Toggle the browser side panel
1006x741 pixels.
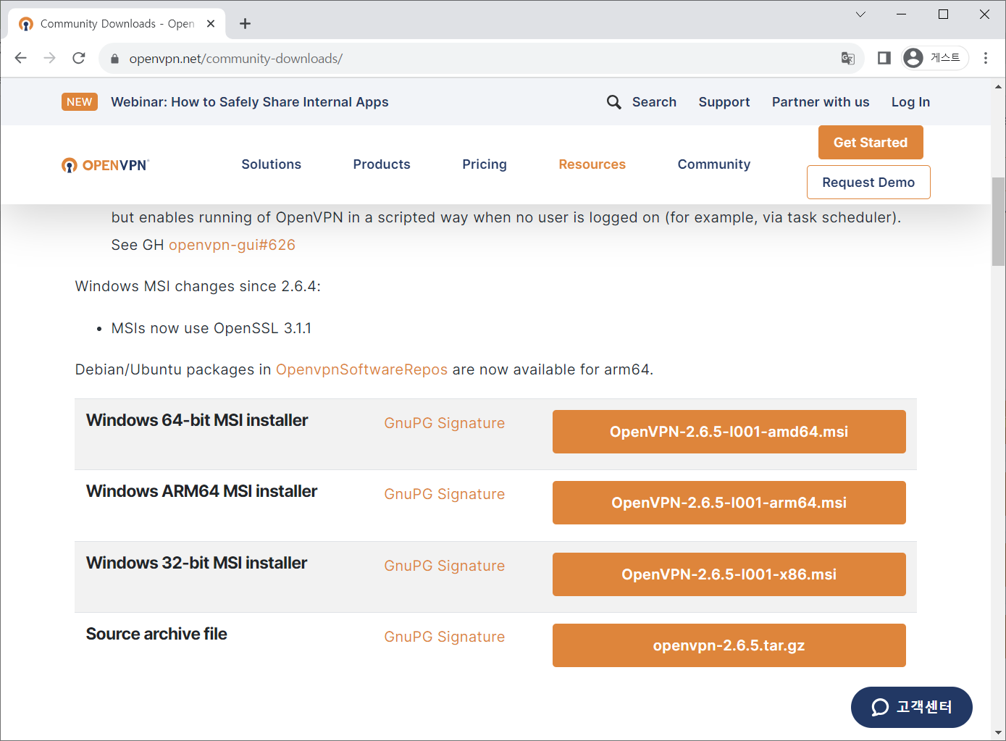(x=884, y=58)
